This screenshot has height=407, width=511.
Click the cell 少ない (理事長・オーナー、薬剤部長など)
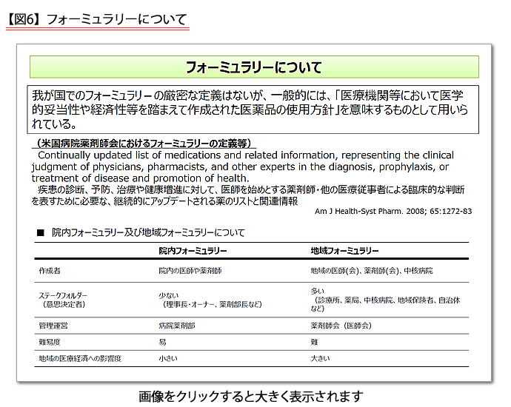click(x=210, y=300)
